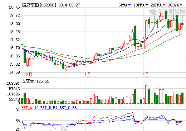Image resolution: width=186 pixels, height=131 pixels.
Task: Click the 104696 volume axis value
Action: (x=13, y=94)
